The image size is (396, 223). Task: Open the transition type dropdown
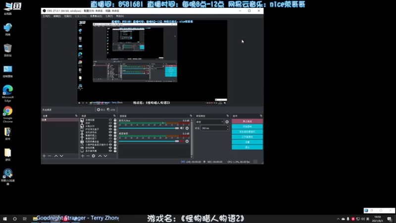pyautogui.click(x=209, y=122)
